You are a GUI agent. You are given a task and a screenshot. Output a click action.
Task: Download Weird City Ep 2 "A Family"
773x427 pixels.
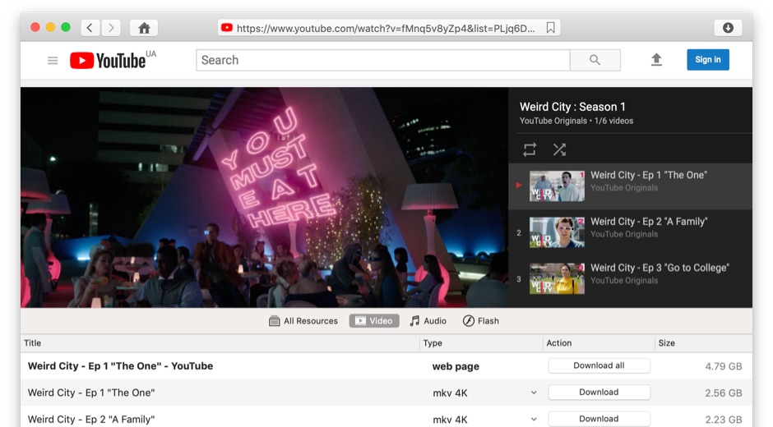[599, 419]
